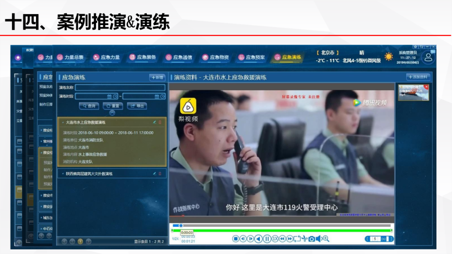Stop the video playback
Viewport: 452px width, 254px height.
pyautogui.click(x=236, y=239)
